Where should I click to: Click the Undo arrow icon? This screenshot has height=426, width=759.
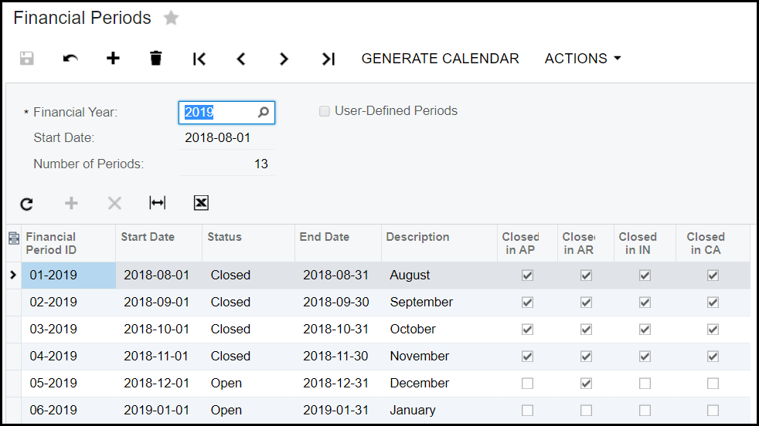point(70,59)
